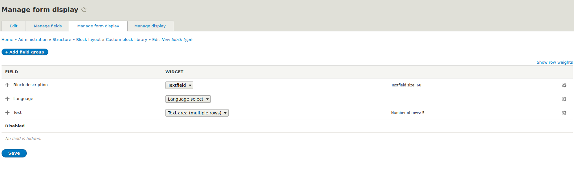The image size is (574, 175).
Task: Open the Manage display tab
Action: point(150,26)
